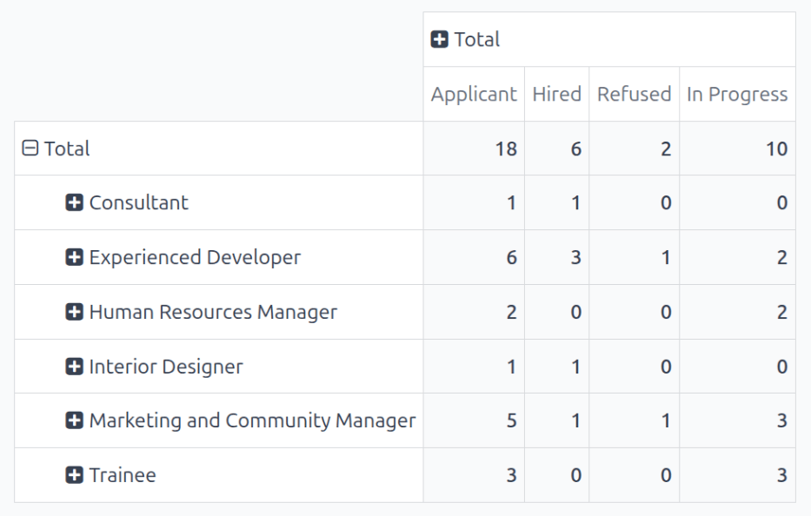Image resolution: width=811 pixels, height=516 pixels.
Task: Expand the Experienced Developer row
Action: click(x=73, y=257)
